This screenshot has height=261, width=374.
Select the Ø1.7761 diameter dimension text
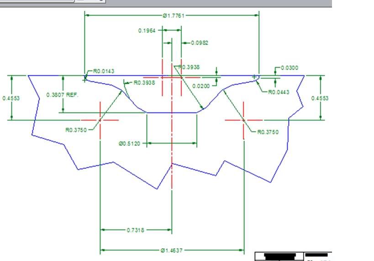pyautogui.click(x=174, y=16)
